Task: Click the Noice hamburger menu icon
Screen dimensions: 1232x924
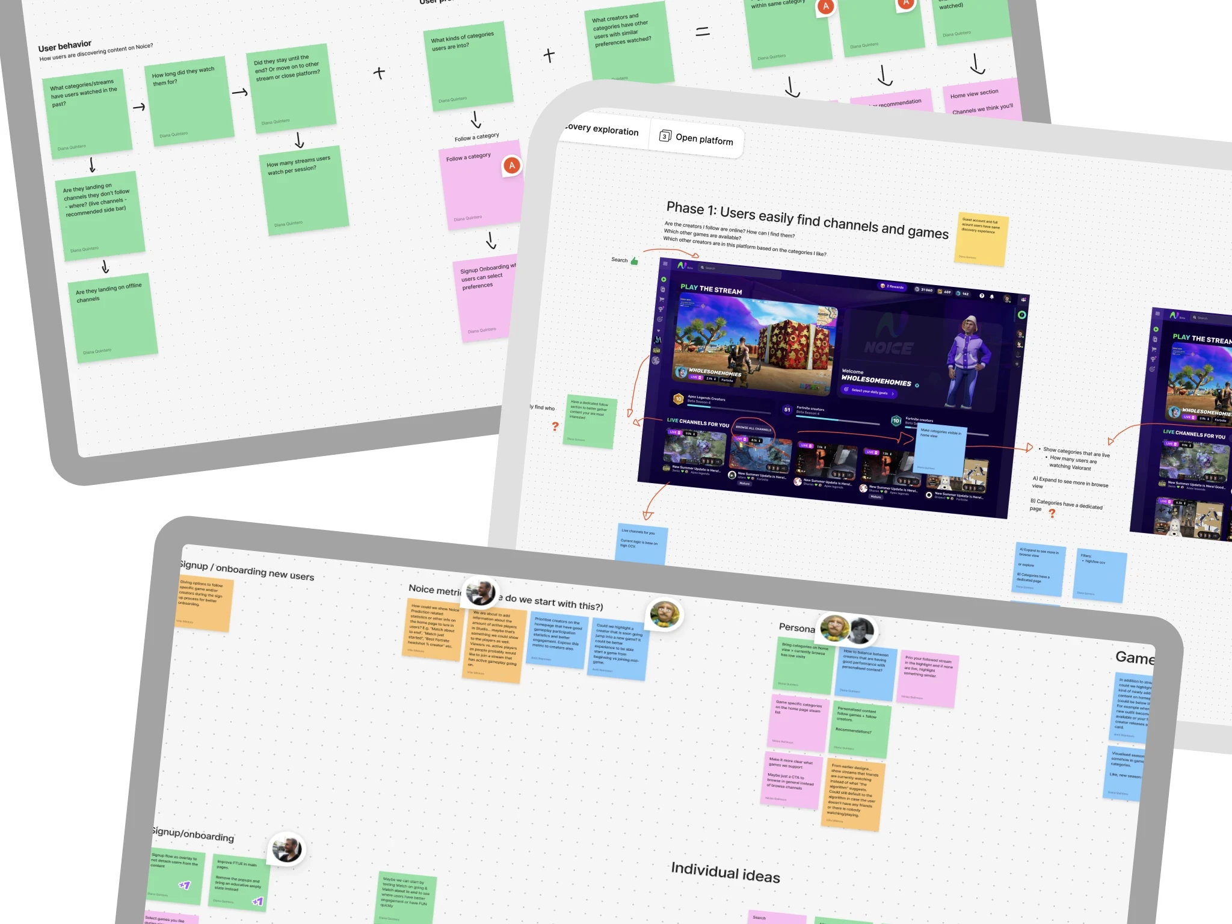Action: click(x=665, y=263)
